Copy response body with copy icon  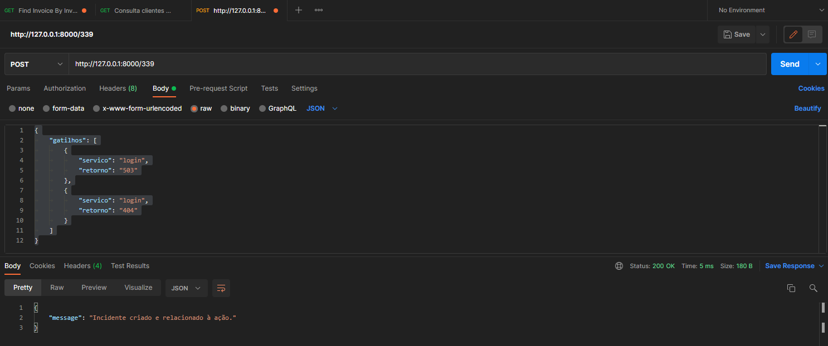791,288
